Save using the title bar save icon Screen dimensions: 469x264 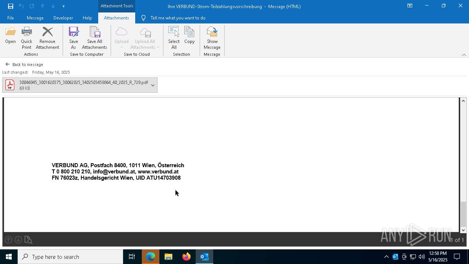(11, 6)
